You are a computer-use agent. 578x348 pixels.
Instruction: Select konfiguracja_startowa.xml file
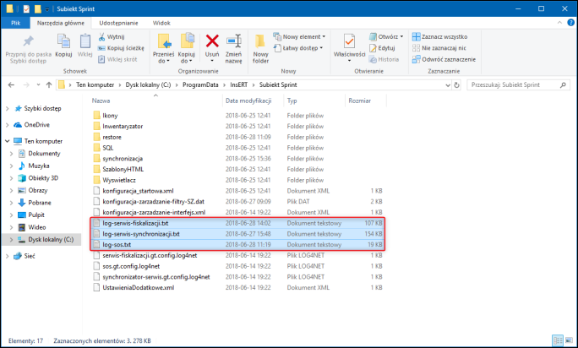click(x=138, y=191)
